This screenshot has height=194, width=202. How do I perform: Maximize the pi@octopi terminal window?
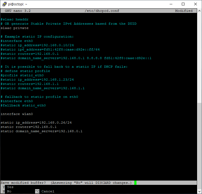[183, 4]
